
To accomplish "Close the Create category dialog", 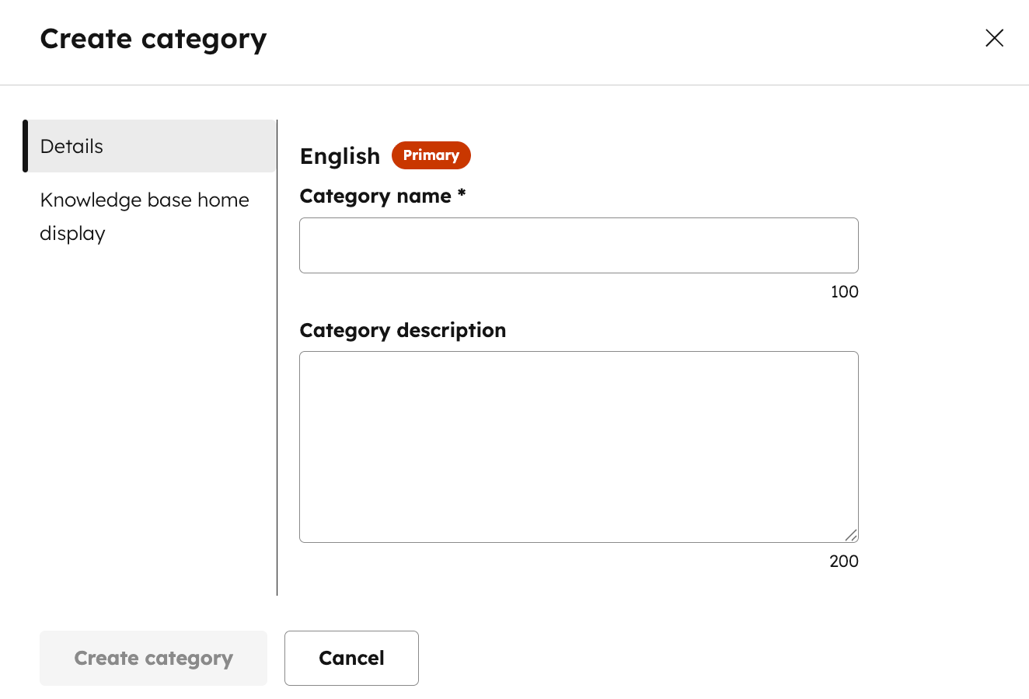I will point(994,38).
